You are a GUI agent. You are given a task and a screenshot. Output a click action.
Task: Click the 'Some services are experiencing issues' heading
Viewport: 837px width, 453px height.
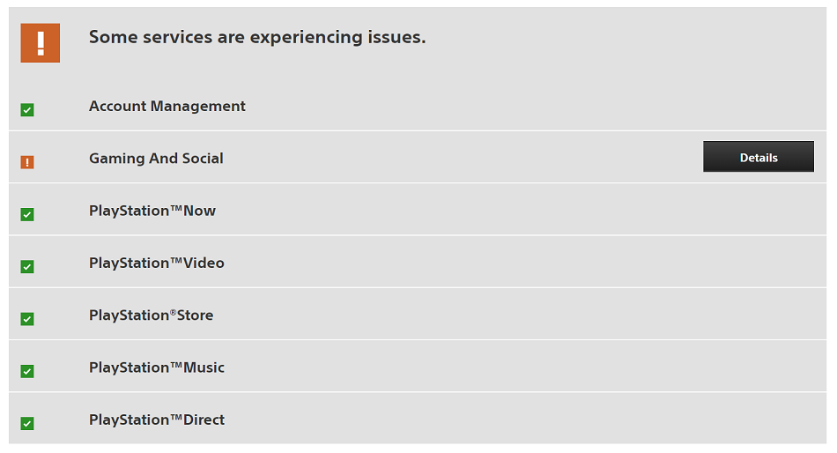257,37
